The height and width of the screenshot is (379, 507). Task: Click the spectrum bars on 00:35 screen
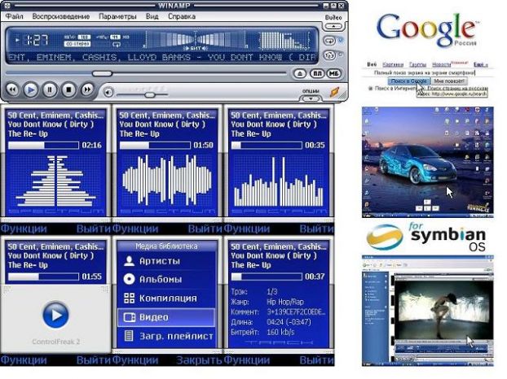tap(279, 181)
